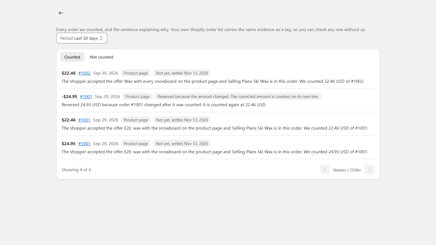Screen dimensions: 436x245
Task: Open order #1001 link in the $24.95 row
Action: pos(84,143)
